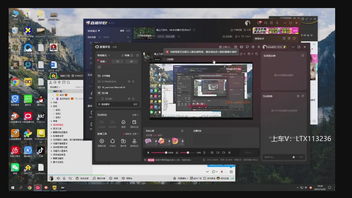Start a PK battle from 互动玩法
The height and width of the screenshot is (198, 352).
coord(102,124)
